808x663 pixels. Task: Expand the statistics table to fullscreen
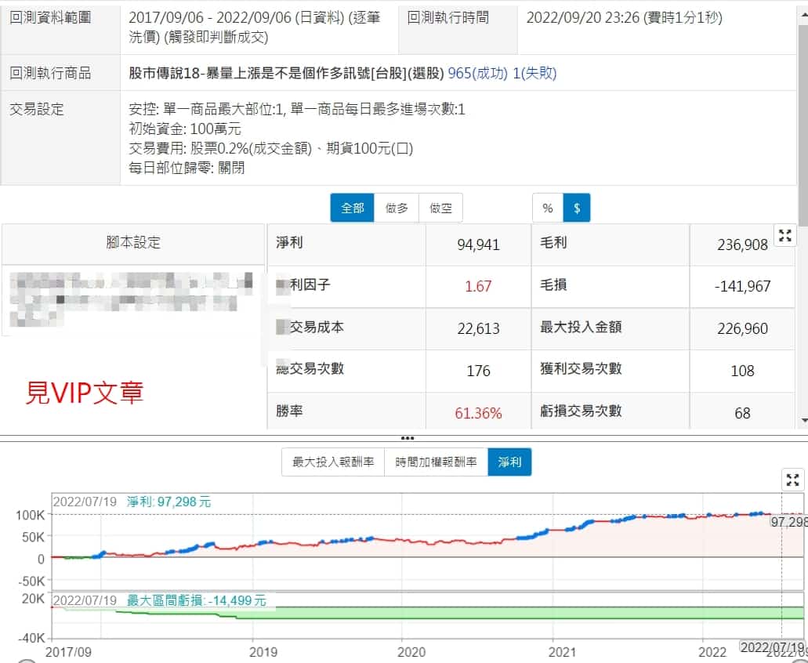pos(785,236)
